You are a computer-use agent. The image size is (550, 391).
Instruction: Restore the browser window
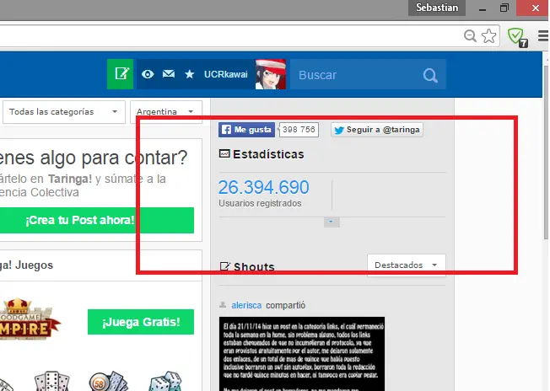point(504,8)
